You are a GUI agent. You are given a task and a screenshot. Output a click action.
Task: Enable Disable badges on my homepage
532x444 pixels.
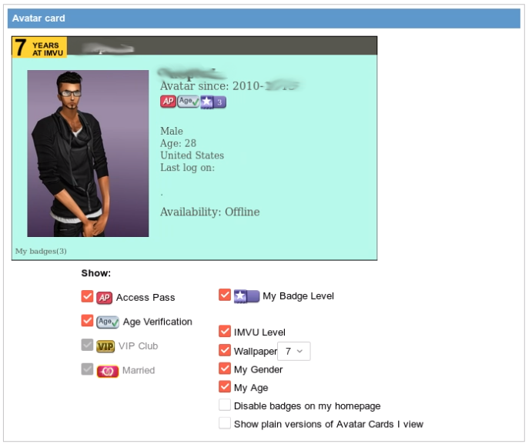point(225,405)
